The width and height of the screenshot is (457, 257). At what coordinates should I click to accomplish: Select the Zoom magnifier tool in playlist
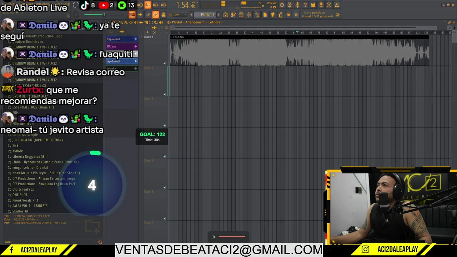click(156, 22)
